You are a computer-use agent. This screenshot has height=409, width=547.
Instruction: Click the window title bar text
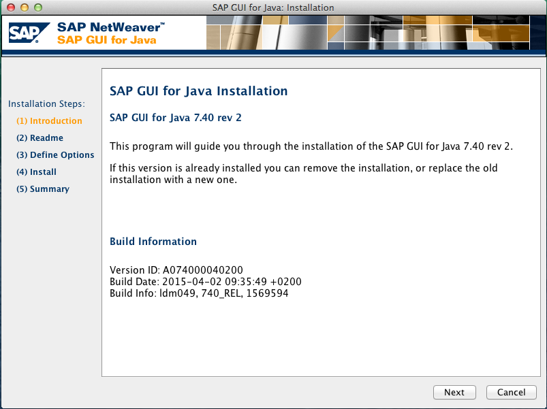pos(273,7)
